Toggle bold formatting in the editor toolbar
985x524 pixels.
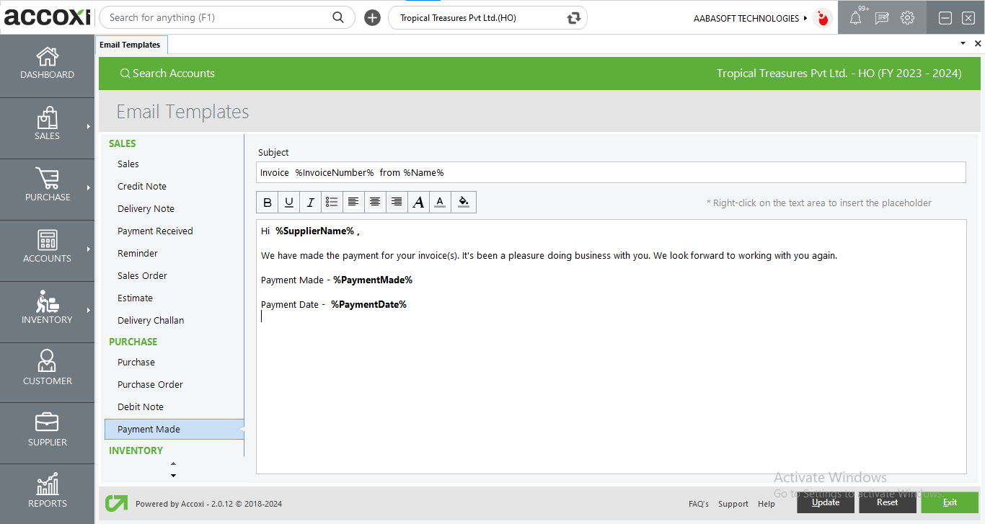click(267, 202)
